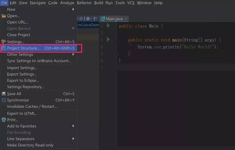The width and height of the screenshot is (235, 150).
Task: Select the Main.java editor tab
Action: coord(114,19)
